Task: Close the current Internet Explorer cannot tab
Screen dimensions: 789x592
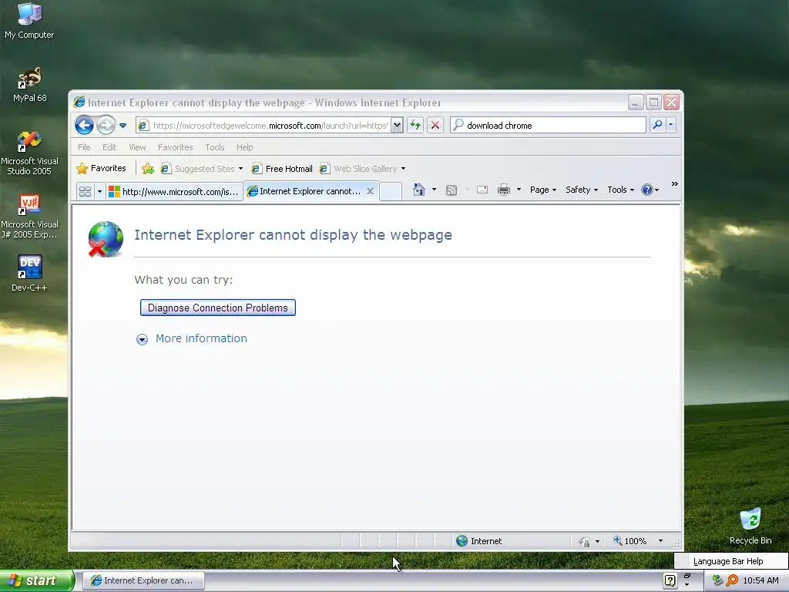Action: (371, 191)
